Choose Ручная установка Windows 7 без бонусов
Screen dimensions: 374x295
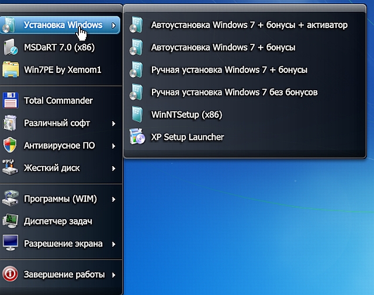pyautogui.click(x=234, y=92)
